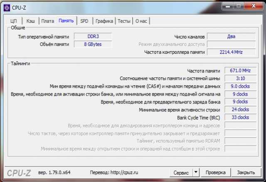This screenshot has height=182, width=266.
Task: Click the CPU-Z app icon in title bar
Action: point(7,8)
